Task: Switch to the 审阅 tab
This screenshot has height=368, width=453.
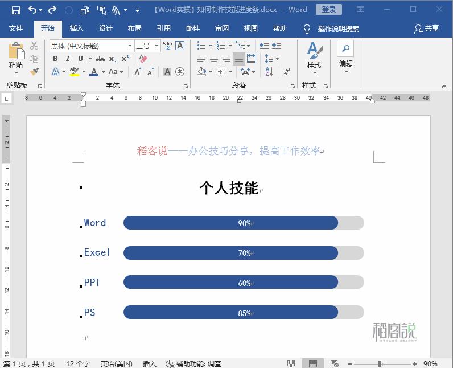Action: coord(221,28)
